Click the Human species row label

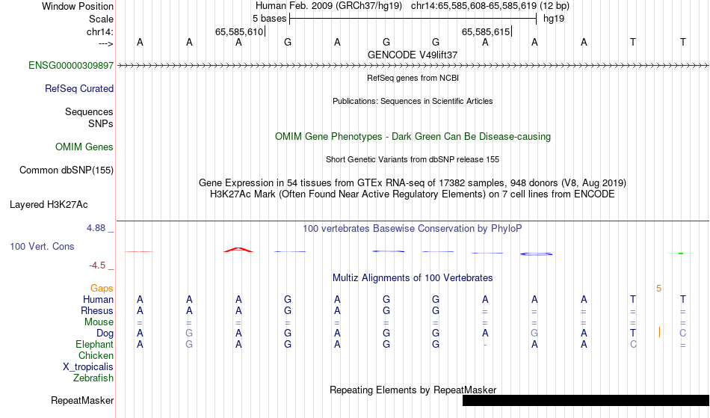98,300
